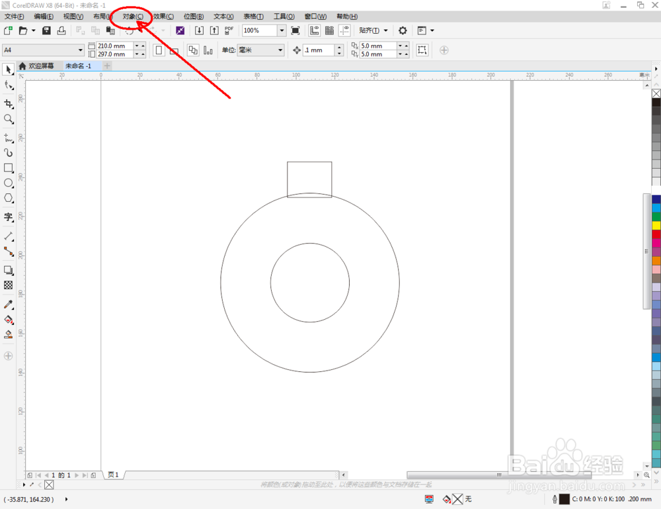Pick the red palette swatch
The image size is (661, 509).
656,234
